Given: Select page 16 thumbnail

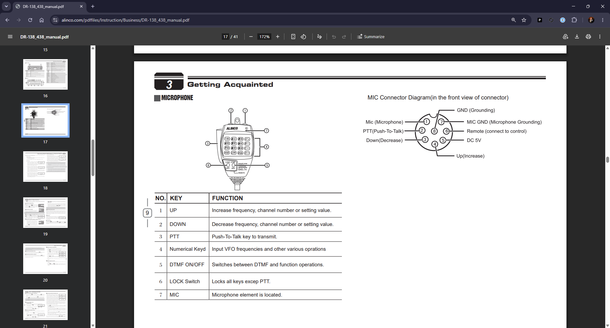Looking at the screenshot, I should coord(45,74).
